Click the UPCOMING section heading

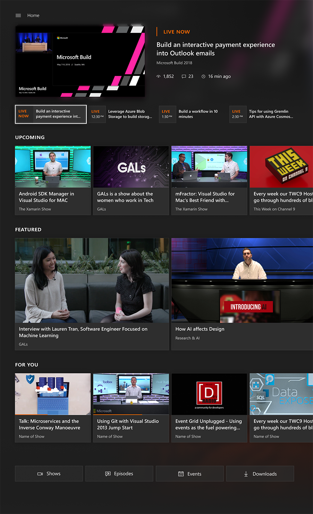[30, 137]
